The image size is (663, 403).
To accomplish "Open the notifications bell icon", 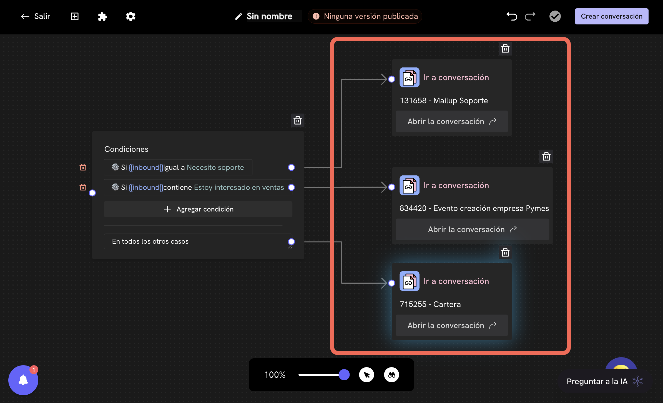I will (23, 380).
